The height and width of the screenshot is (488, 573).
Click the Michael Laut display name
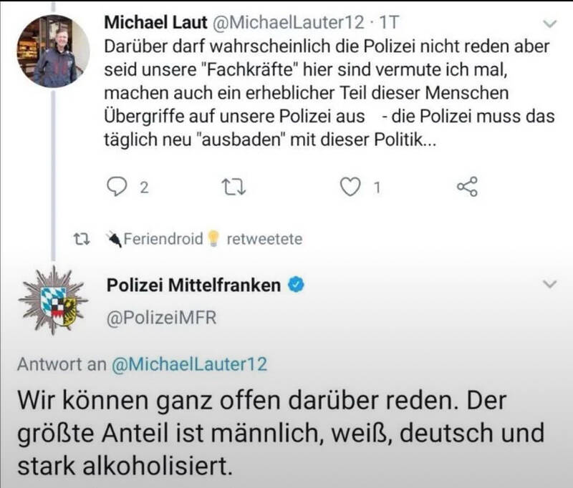148,22
